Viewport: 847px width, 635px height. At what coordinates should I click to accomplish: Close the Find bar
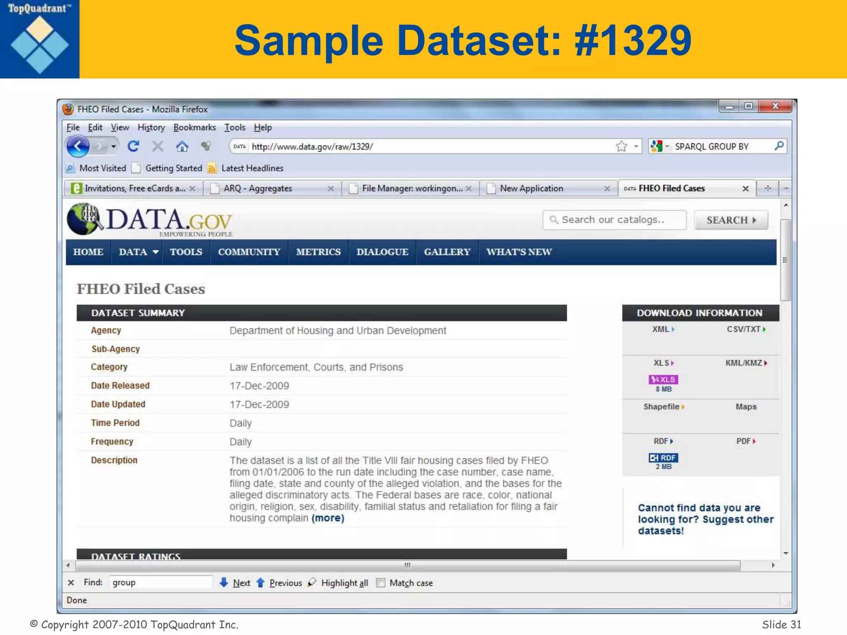(71, 582)
